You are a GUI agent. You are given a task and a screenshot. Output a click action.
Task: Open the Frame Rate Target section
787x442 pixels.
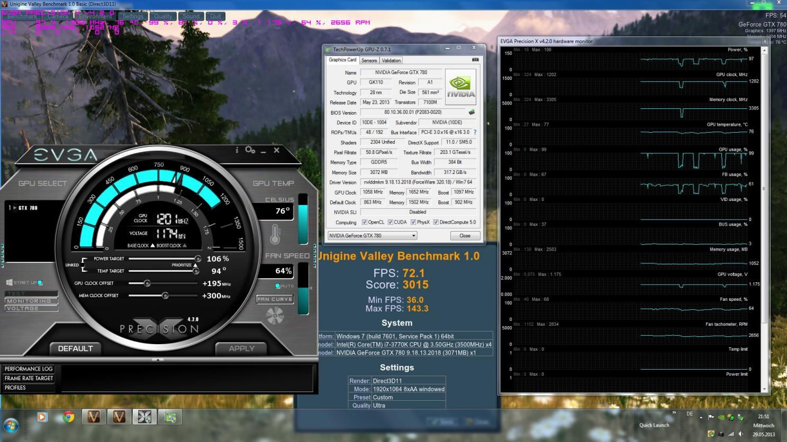coord(29,379)
